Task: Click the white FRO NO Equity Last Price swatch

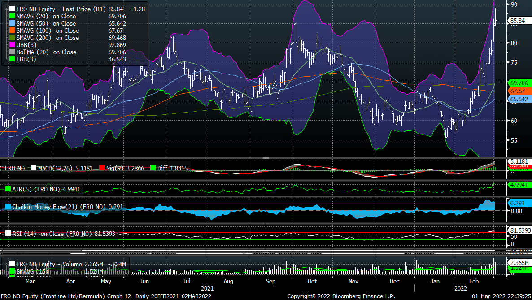Action: [x=12, y=9]
